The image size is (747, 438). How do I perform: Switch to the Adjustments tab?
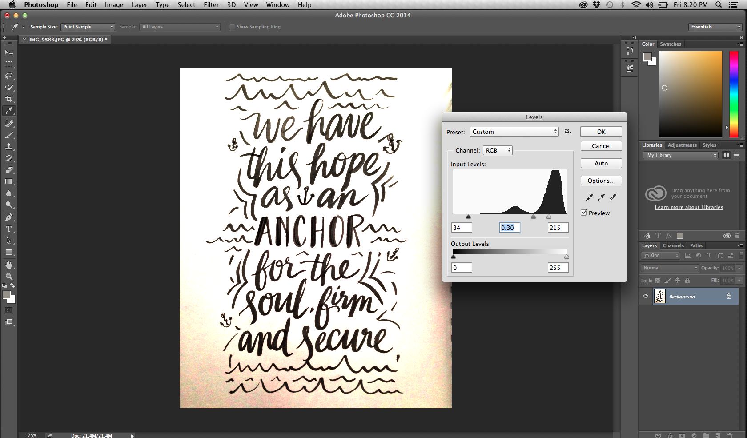pyautogui.click(x=682, y=145)
